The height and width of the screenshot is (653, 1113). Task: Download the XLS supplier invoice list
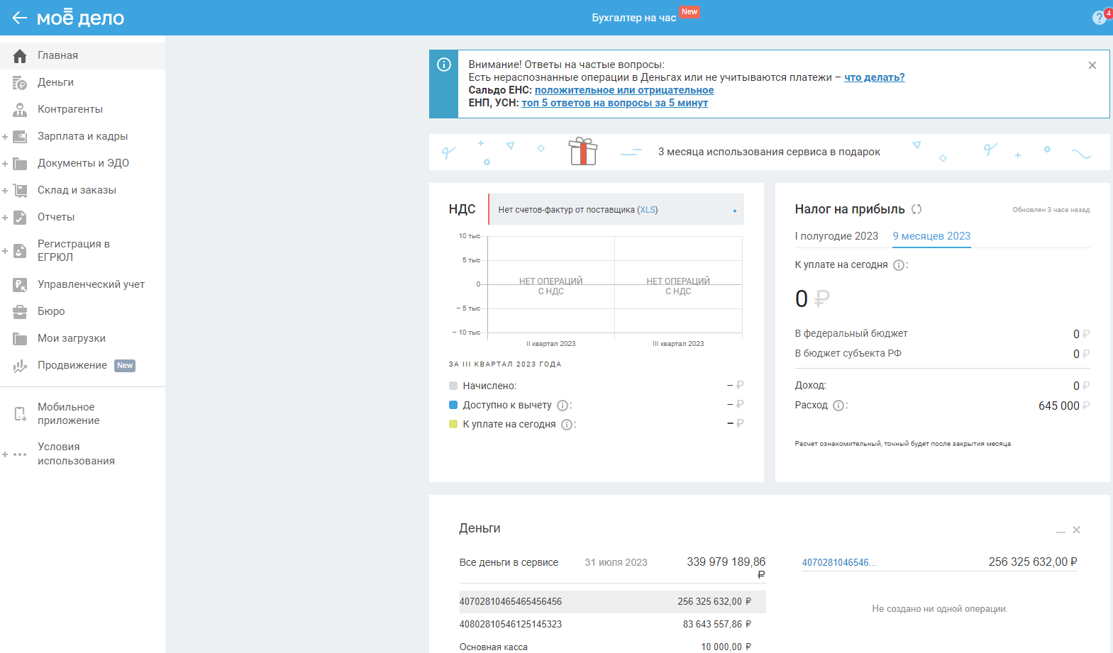(x=648, y=210)
